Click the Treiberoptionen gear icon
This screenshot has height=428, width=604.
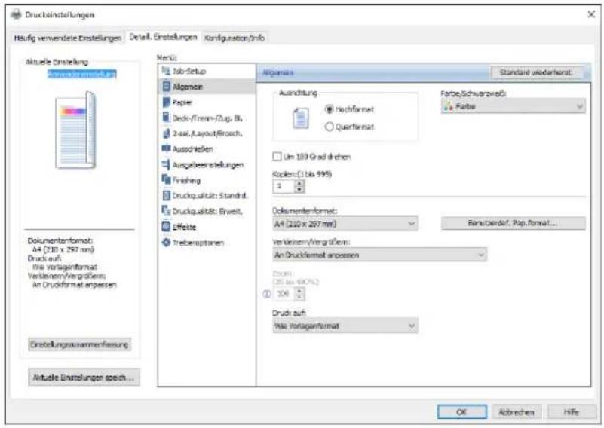(x=166, y=243)
